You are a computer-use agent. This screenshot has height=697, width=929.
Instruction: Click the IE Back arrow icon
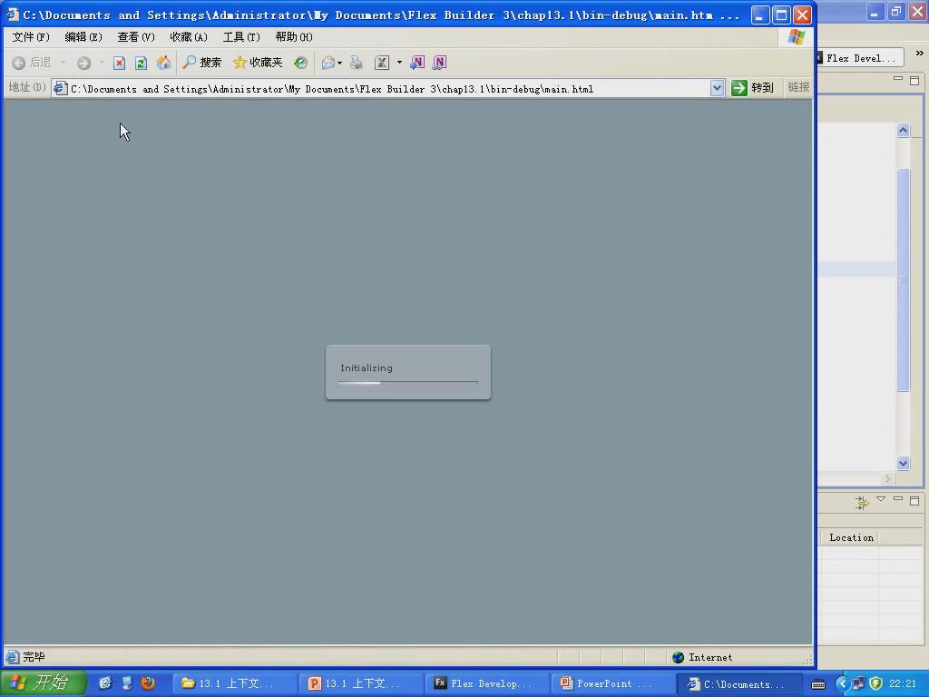18,63
